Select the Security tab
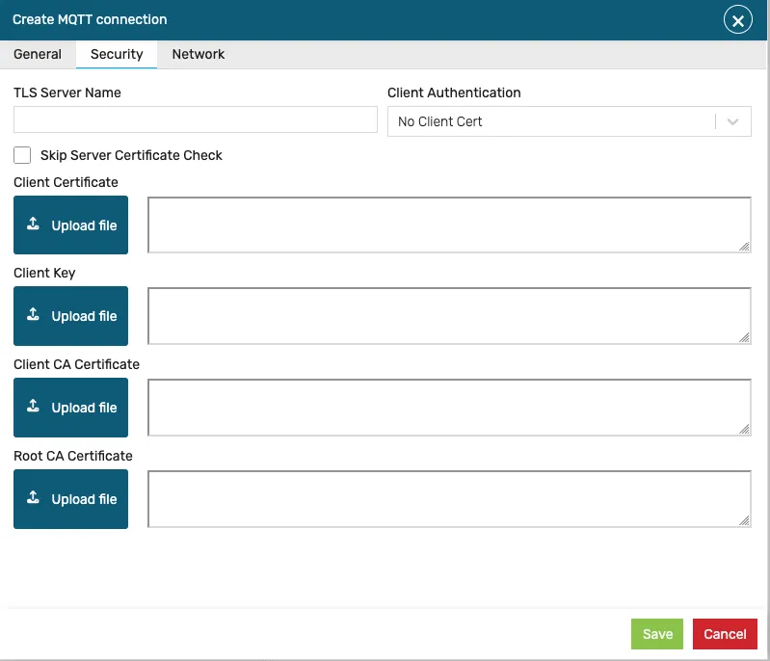 click(117, 54)
